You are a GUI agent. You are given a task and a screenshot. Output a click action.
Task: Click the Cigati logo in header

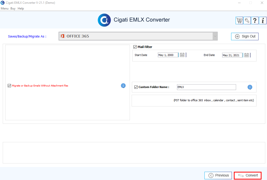point(104,20)
